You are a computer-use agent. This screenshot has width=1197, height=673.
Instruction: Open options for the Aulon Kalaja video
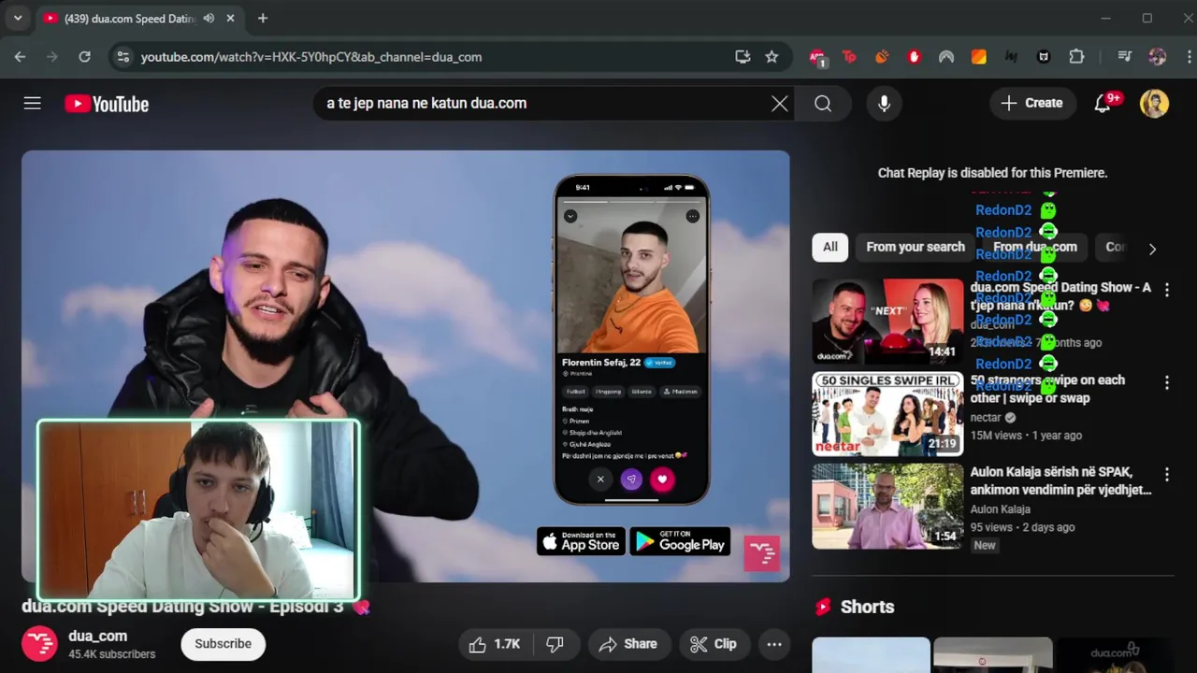(x=1166, y=476)
